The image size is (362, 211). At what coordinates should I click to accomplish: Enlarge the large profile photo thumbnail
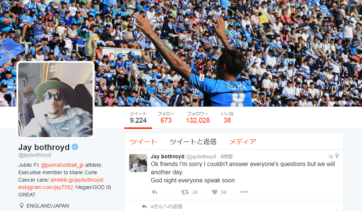point(56,99)
